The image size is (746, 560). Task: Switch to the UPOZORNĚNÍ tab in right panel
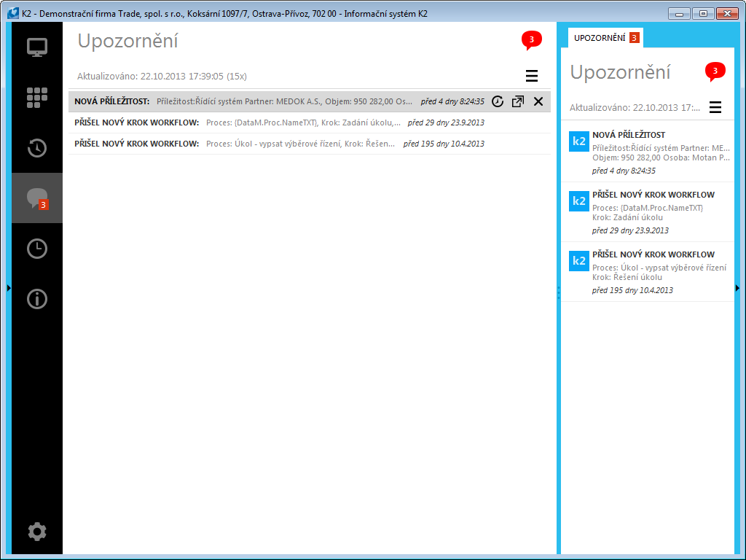[605, 38]
